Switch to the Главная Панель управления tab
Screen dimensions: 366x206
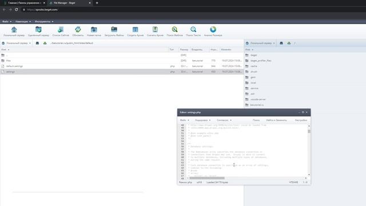point(25,3)
